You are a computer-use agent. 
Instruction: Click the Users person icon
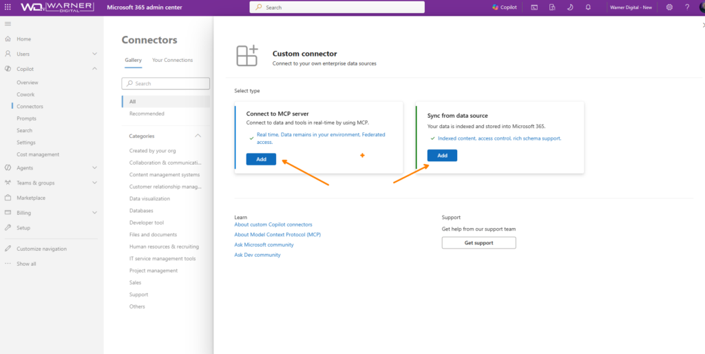point(8,54)
